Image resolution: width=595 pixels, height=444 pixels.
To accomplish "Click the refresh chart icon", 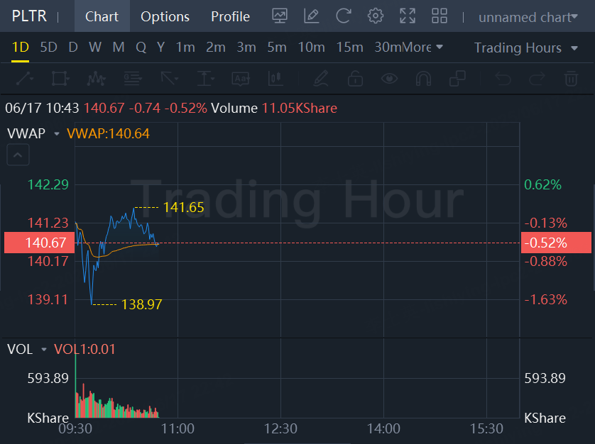I will pyautogui.click(x=343, y=16).
